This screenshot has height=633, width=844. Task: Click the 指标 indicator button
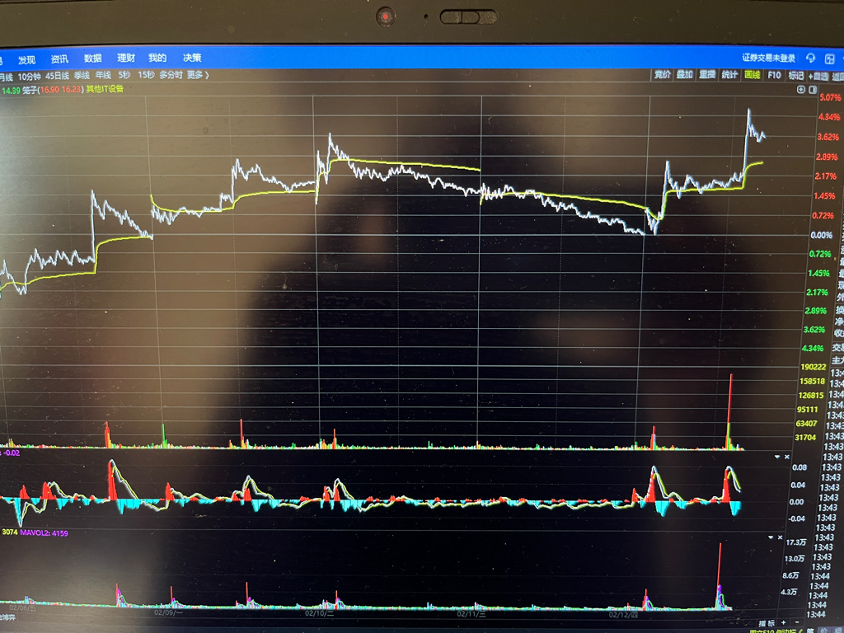click(767, 623)
